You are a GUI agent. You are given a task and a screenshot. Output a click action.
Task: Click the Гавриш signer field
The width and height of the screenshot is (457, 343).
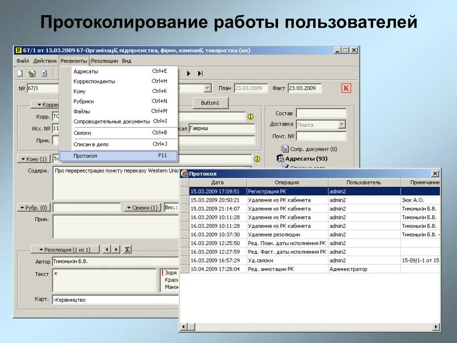pyautogui.click(x=222, y=128)
